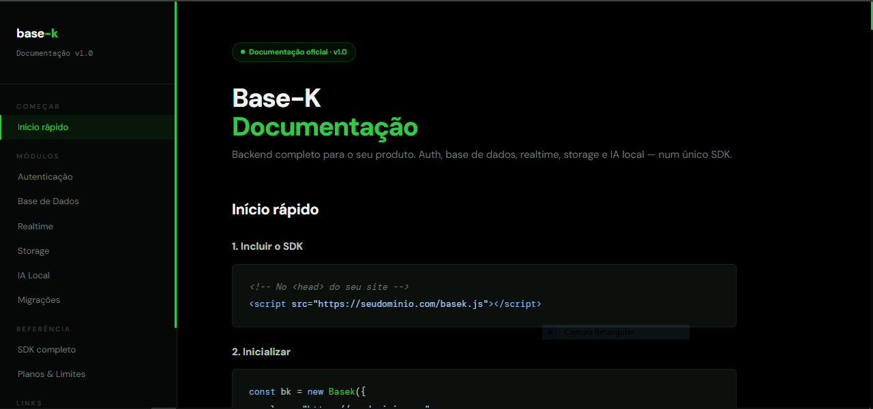873x409 pixels.
Task: Click the LINKS section label
Action: [x=29, y=404]
